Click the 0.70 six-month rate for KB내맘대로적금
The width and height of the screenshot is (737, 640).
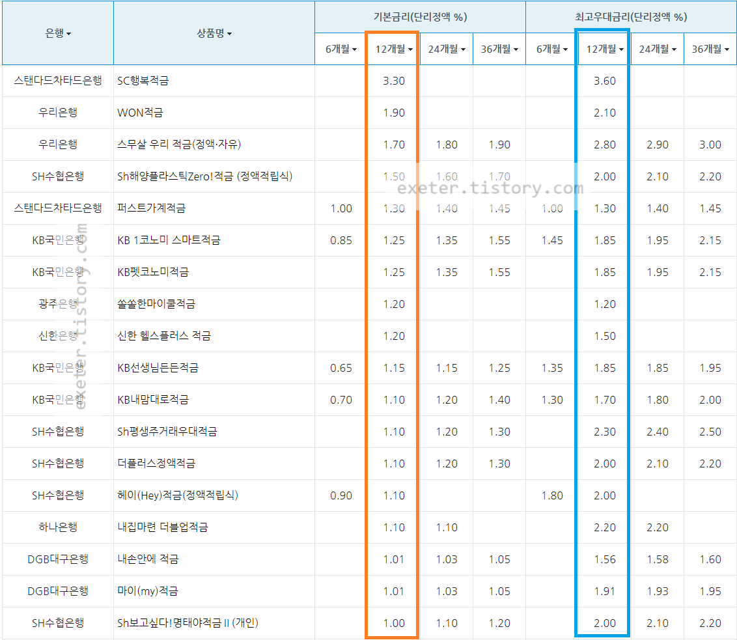coord(341,400)
